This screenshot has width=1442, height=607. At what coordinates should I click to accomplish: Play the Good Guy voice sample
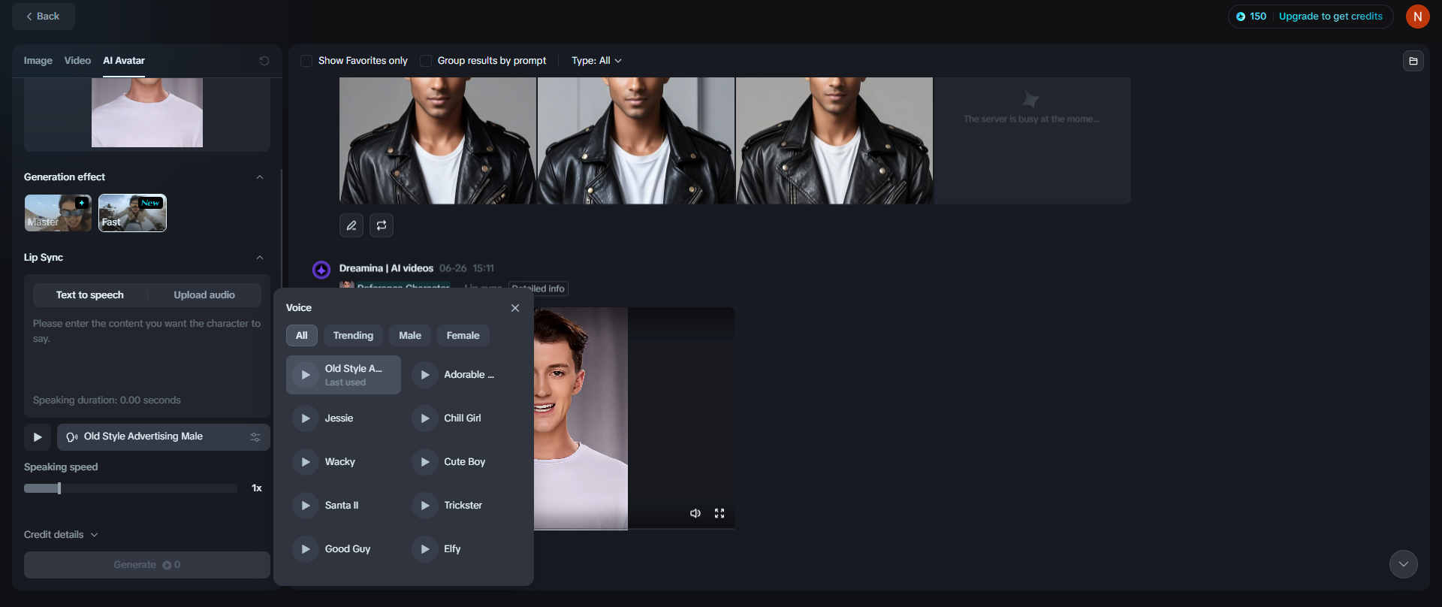pyautogui.click(x=306, y=549)
